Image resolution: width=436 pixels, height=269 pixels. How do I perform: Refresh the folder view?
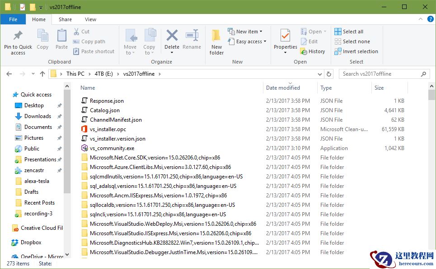coord(328,74)
